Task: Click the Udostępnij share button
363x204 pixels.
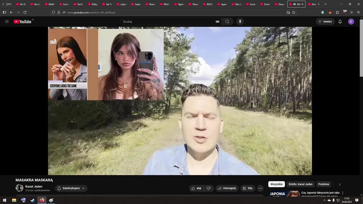Action: pos(227,188)
